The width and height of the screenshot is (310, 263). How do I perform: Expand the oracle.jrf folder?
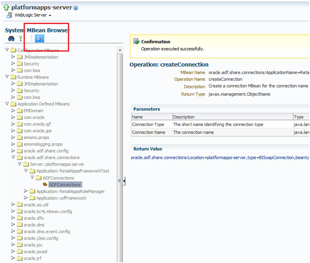13,258
